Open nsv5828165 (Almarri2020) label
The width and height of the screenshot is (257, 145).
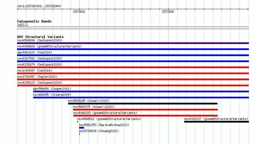pyautogui.click(x=89, y=101)
